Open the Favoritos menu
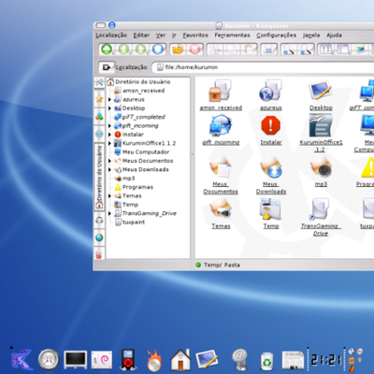This screenshot has height=374, width=374. 195,36
